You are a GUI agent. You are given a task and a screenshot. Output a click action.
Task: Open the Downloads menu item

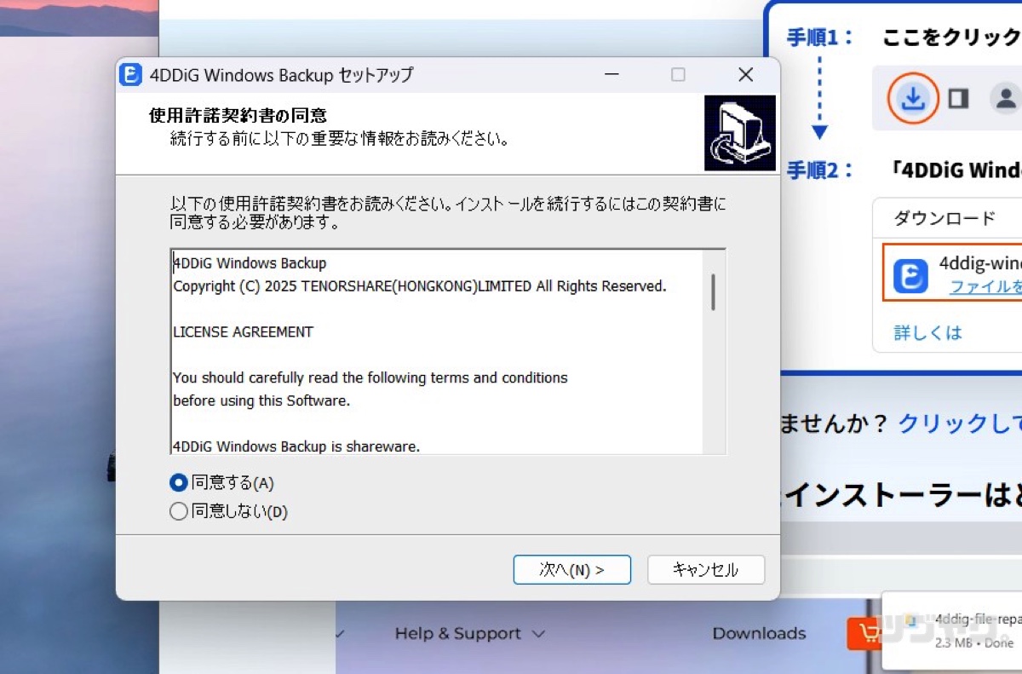pyautogui.click(x=759, y=634)
